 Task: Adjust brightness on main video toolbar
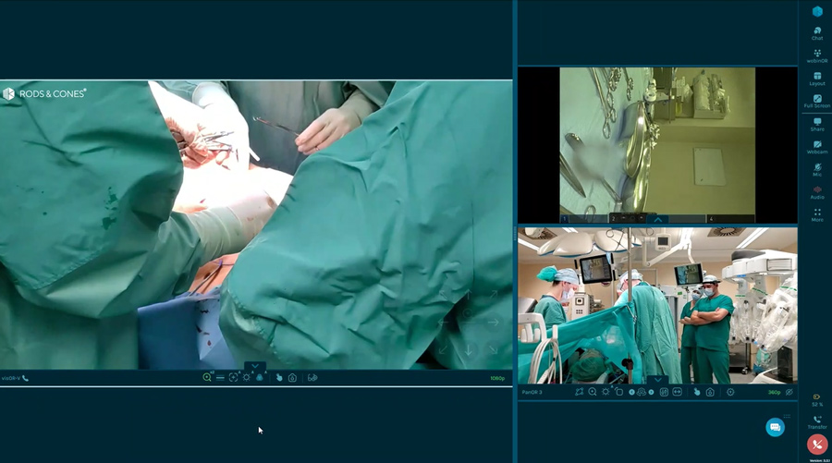coord(247,377)
